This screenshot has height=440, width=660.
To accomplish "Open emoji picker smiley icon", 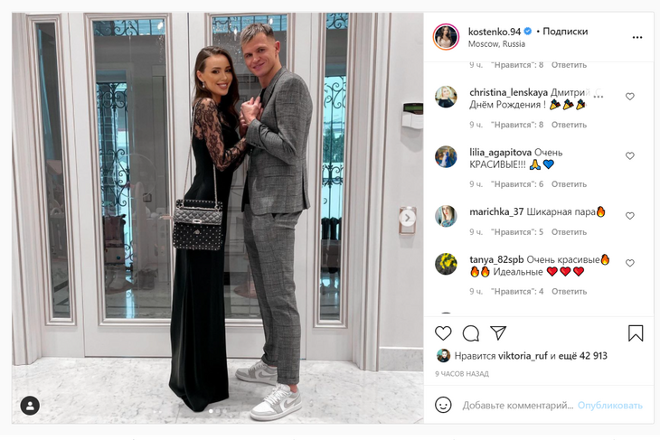I will [443, 405].
